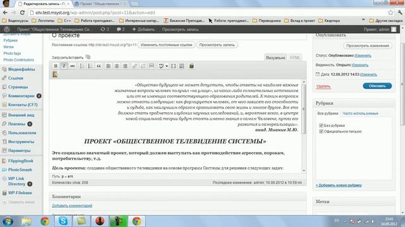Click the browser address bar
Viewport: 405px width, 227px height.
tap(207, 13)
